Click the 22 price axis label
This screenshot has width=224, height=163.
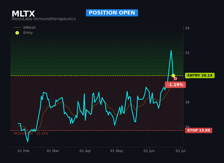click(x=187, y=53)
